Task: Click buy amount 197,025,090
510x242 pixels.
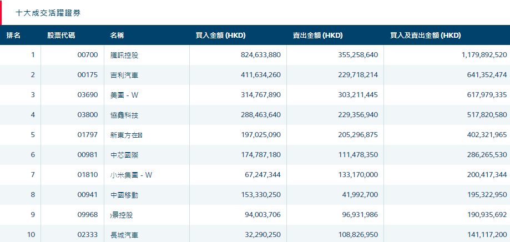Action: tap(260, 135)
